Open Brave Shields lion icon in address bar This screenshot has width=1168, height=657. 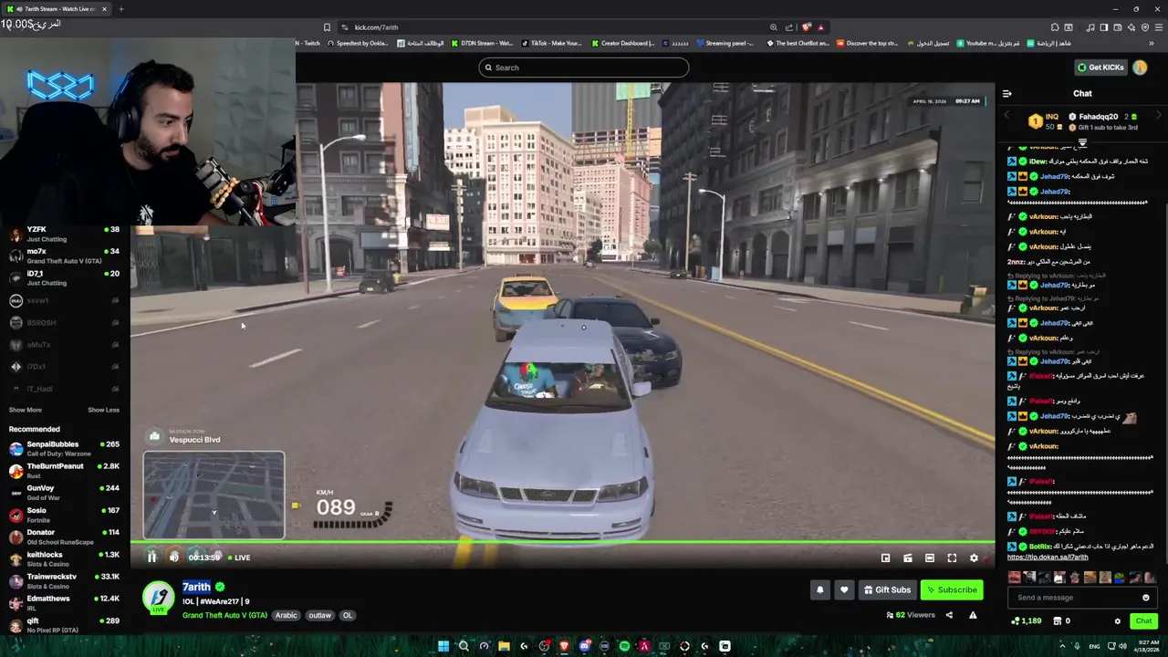point(806,27)
